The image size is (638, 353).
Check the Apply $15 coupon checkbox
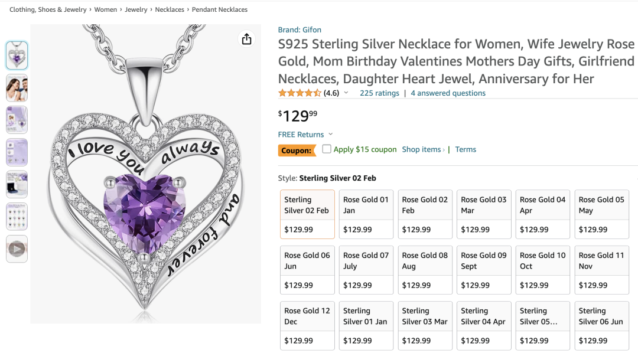327,149
